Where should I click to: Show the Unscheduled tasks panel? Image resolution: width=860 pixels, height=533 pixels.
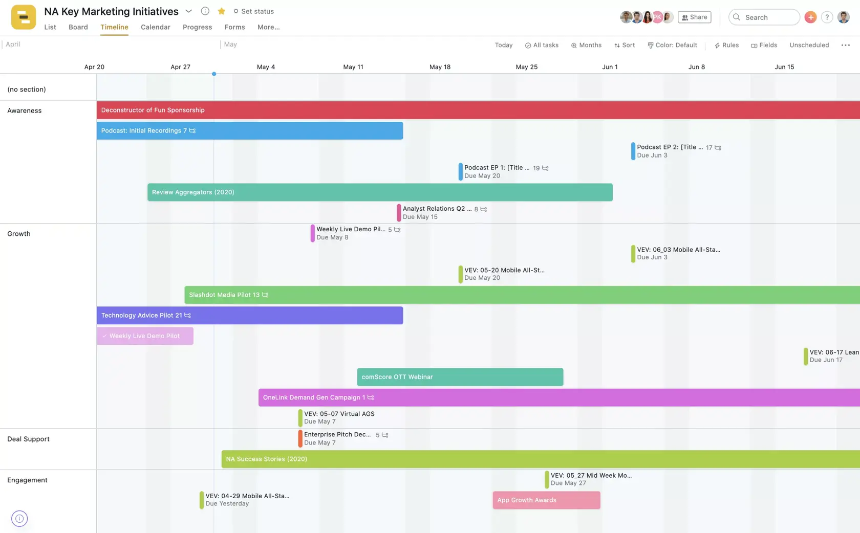[809, 45]
